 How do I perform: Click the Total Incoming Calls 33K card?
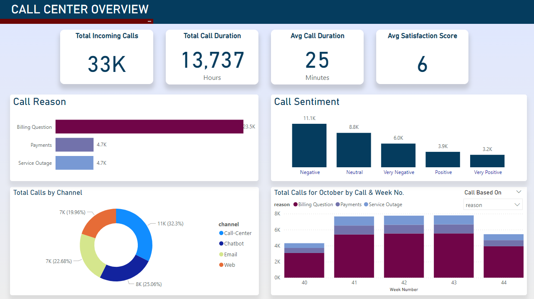(x=107, y=57)
